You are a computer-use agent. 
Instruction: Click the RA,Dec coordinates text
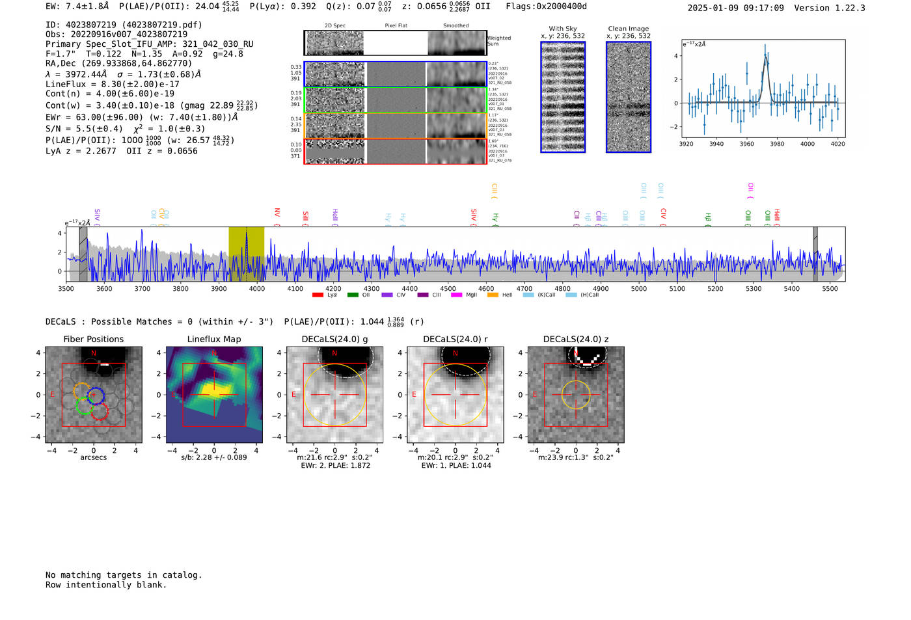[x=119, y=64]
